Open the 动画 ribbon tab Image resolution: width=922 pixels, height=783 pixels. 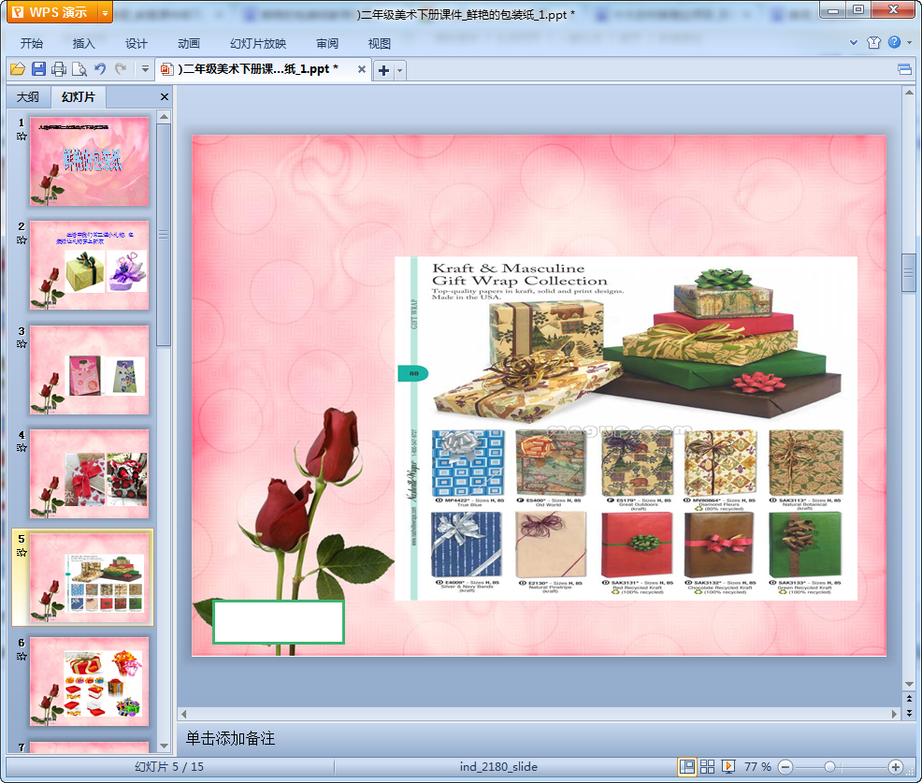pos(189,44)
